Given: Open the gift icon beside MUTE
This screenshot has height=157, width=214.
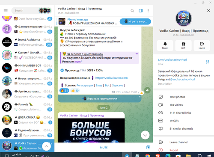Looking at the screenshot, I should [148, 147].
